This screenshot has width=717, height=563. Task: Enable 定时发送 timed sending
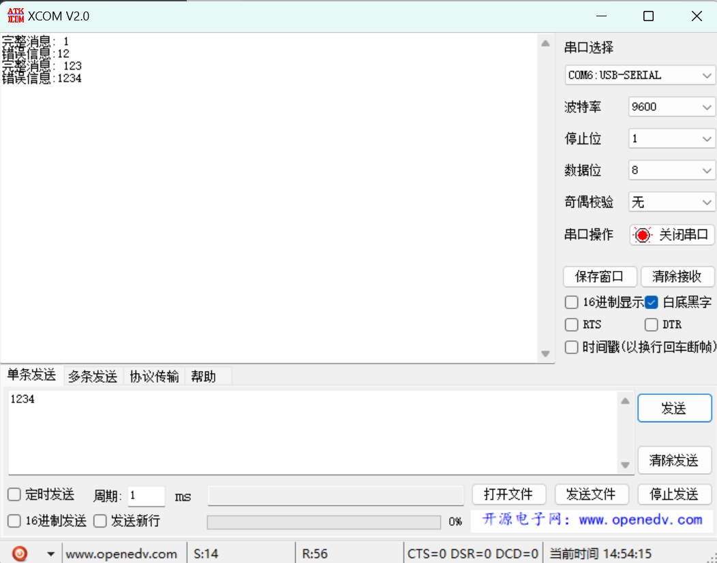14,495
